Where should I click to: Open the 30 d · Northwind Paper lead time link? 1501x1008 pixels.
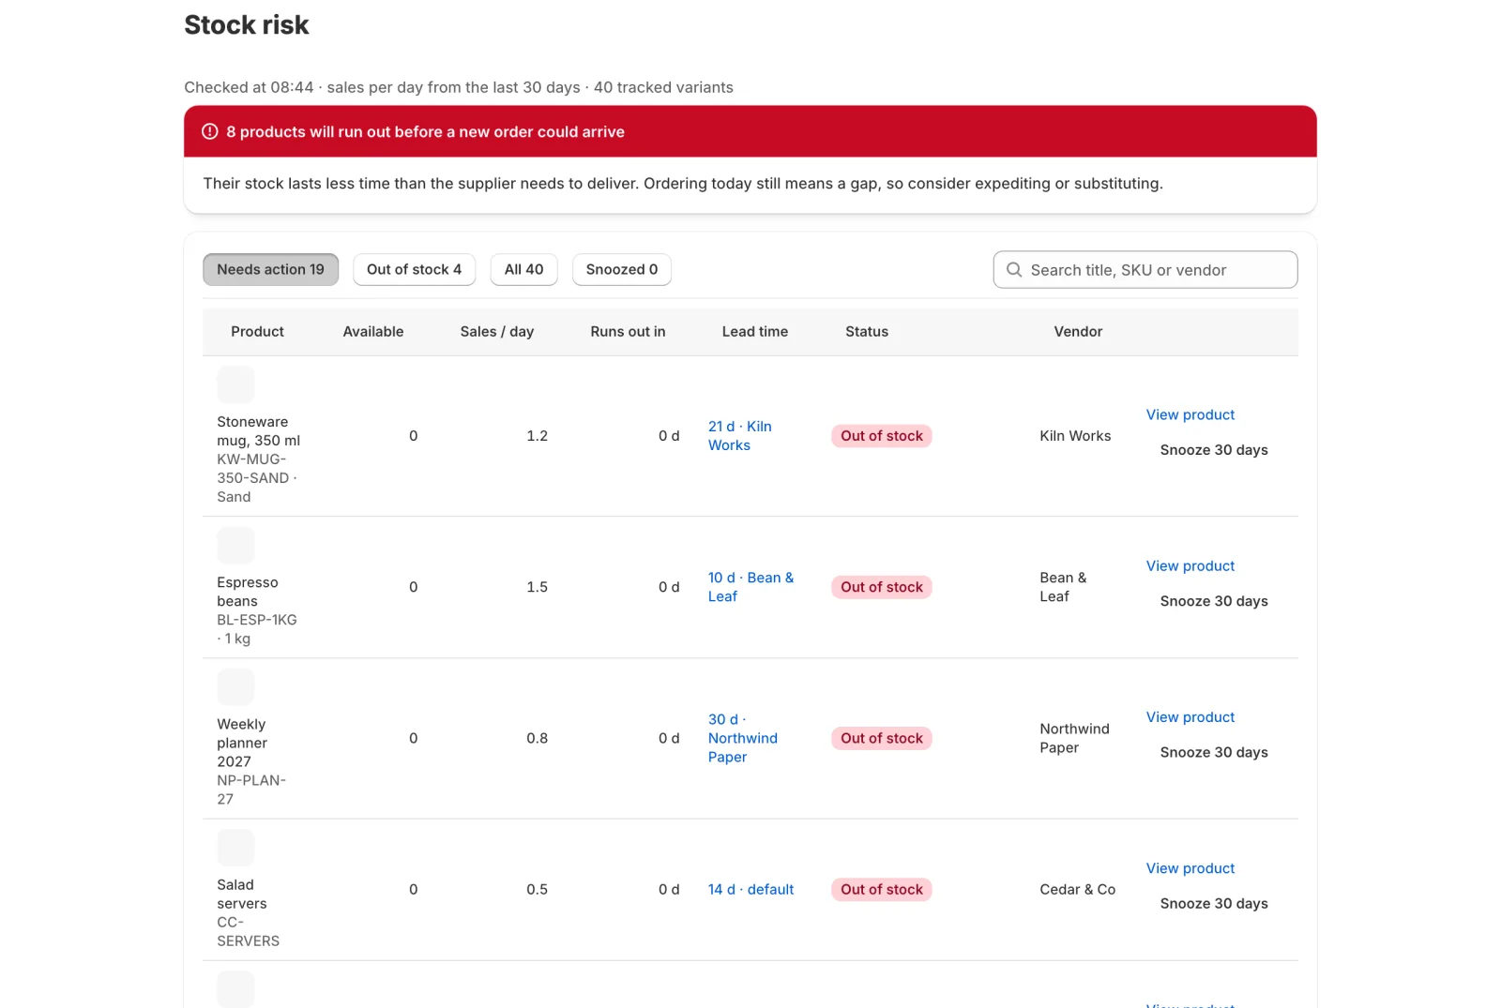pos(743,738)
